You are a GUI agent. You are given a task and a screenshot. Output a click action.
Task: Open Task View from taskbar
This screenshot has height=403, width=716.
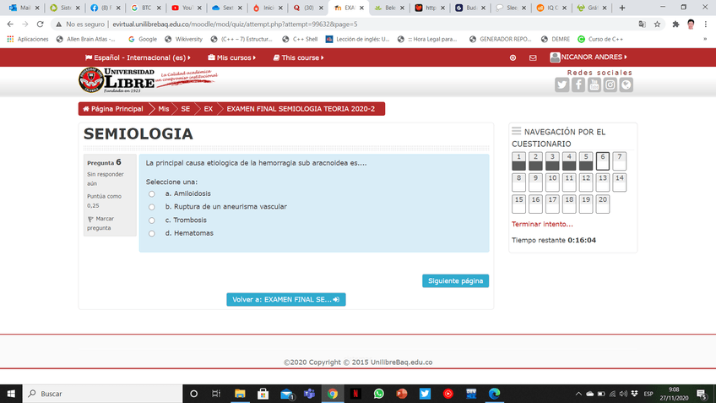click(216, 394)
